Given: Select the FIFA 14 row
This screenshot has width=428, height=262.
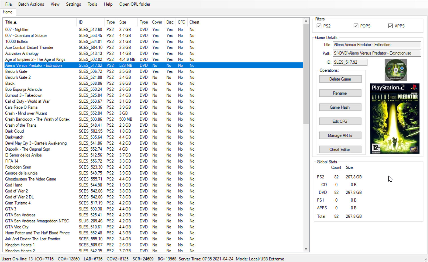Looking at the screenshot, I should pyautogui.click(x=153, y=161).
